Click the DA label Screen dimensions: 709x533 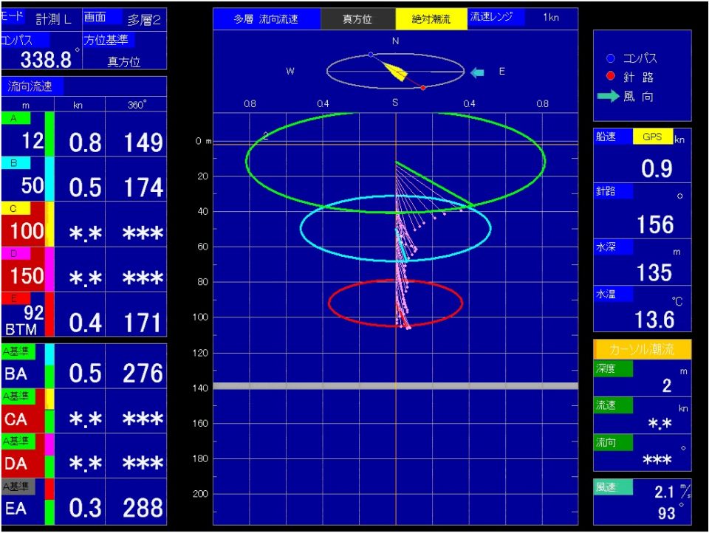(16, 464)
